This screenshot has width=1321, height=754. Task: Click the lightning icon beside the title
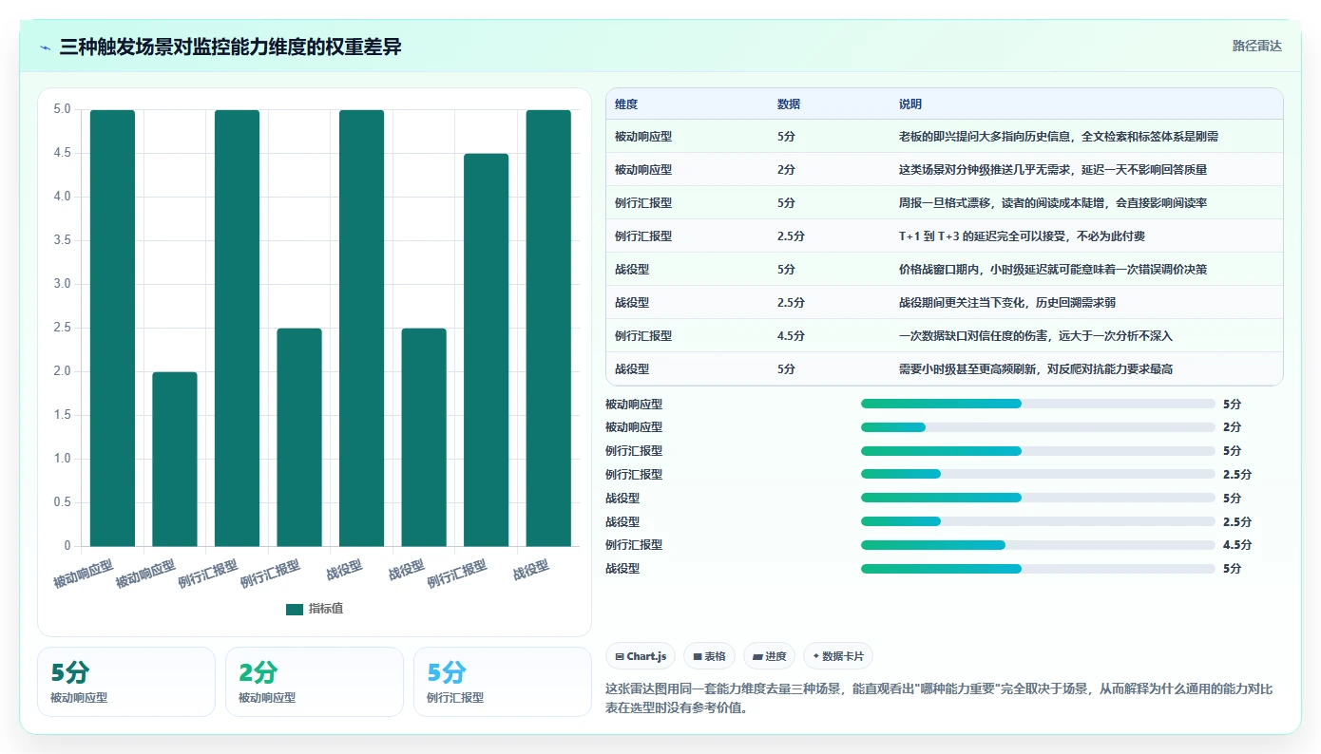[x=45, y=47]
